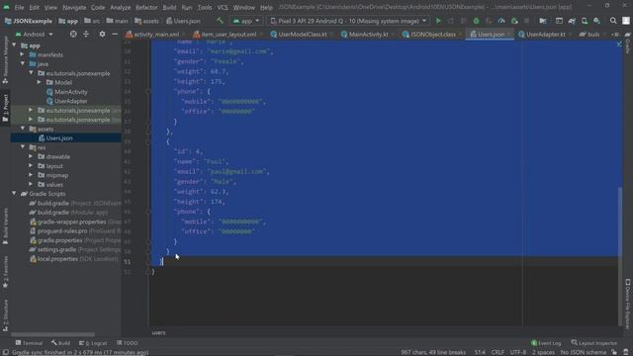Open the Device File Explorer side panel
Screen dimensions: 633x356
(628, 304)
